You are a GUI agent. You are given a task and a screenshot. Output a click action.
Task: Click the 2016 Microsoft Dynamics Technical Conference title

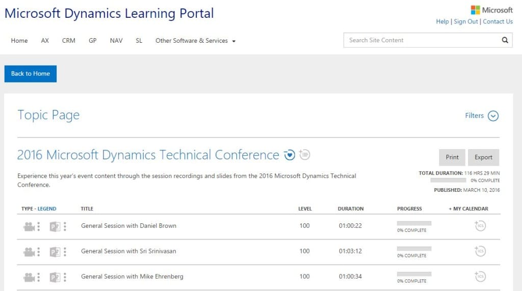(148, 155)
